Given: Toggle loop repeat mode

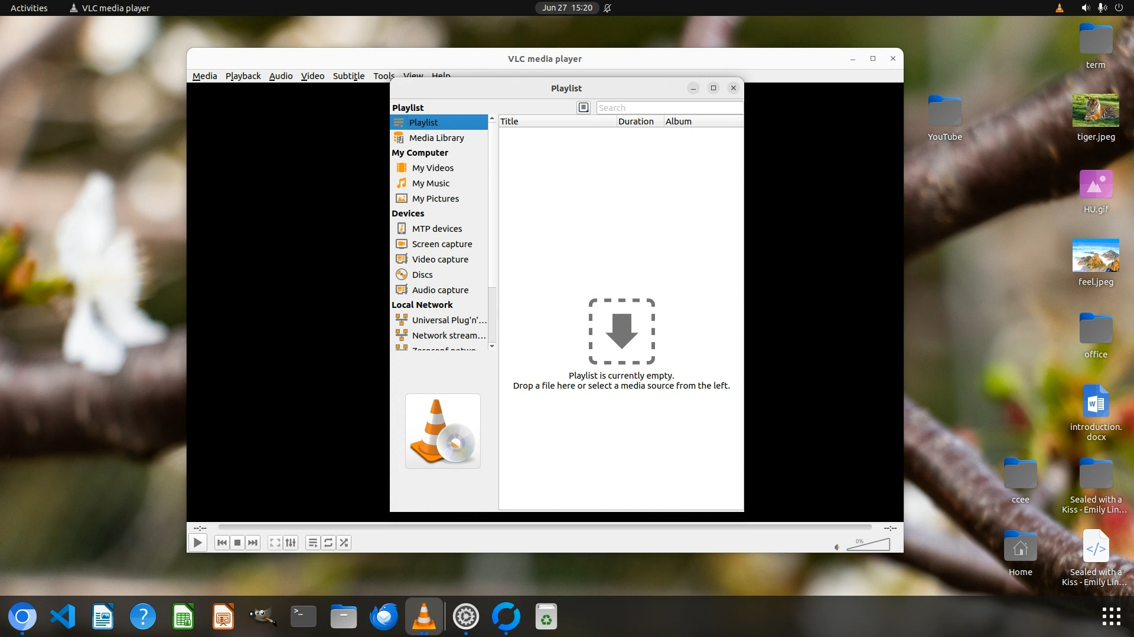Looking at the screenshot, I should [x=328, y=543].
